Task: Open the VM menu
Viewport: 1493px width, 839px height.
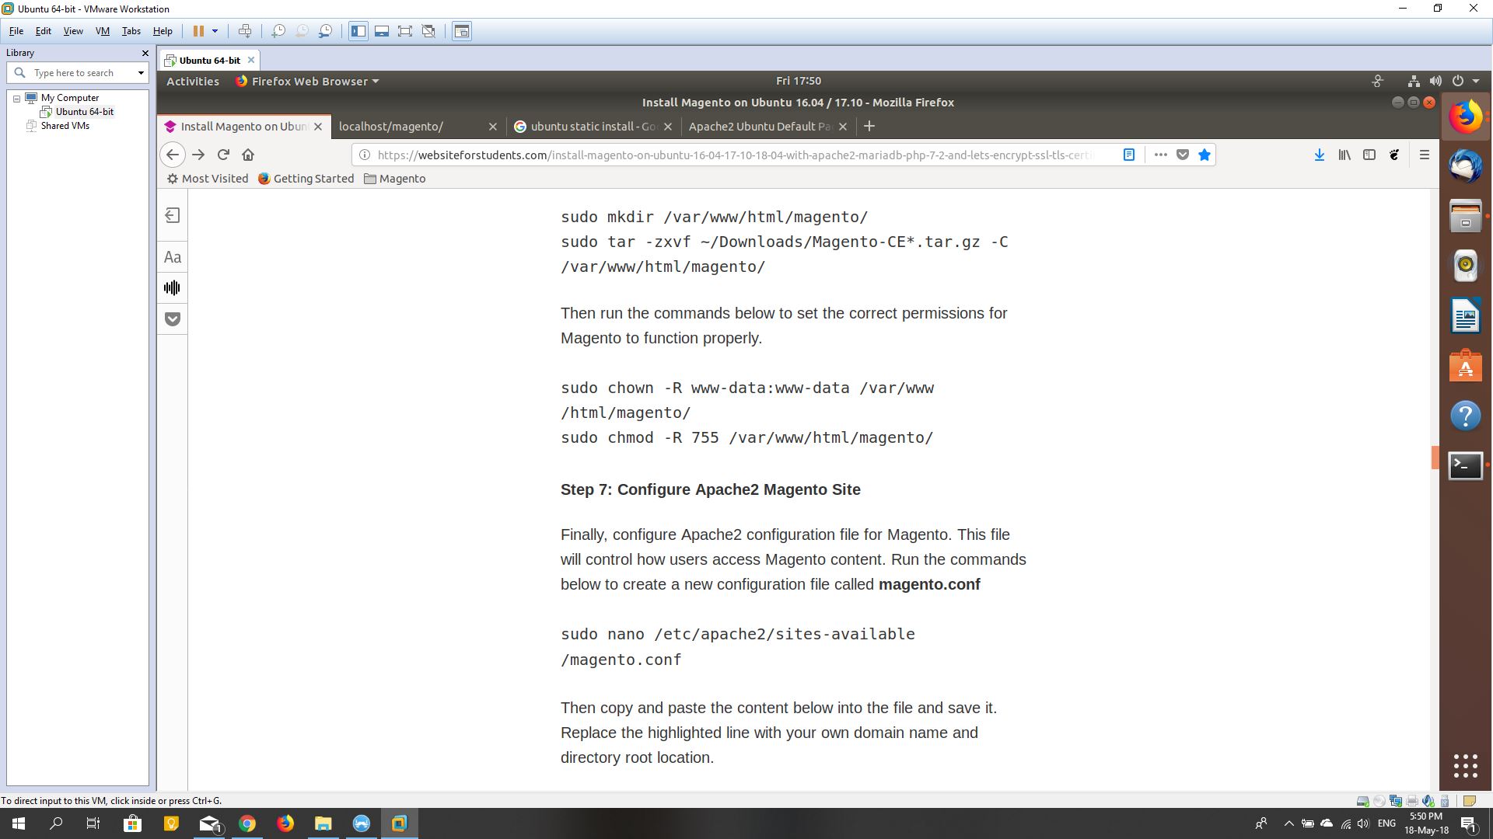Action: tap(102, 31)
